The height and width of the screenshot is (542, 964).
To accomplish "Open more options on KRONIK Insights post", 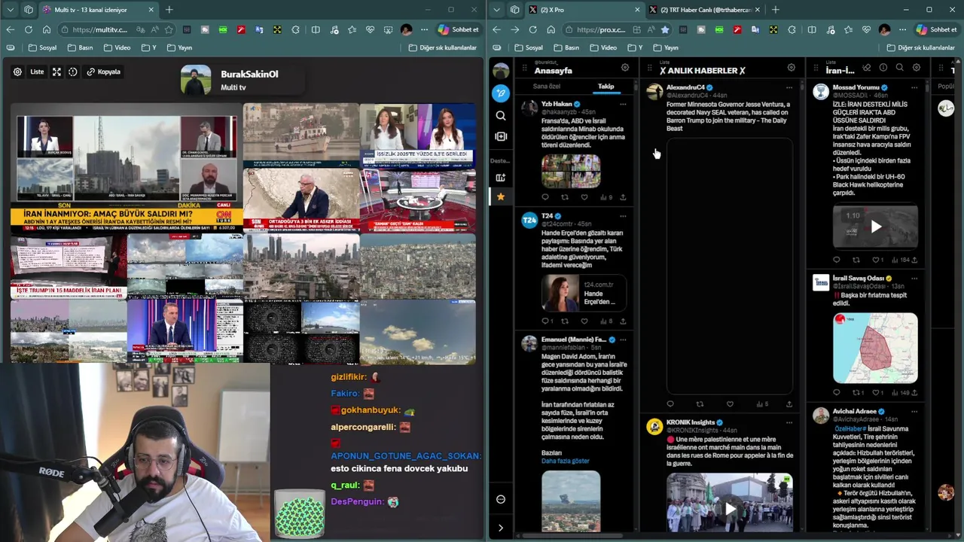I will pos(789,422).
